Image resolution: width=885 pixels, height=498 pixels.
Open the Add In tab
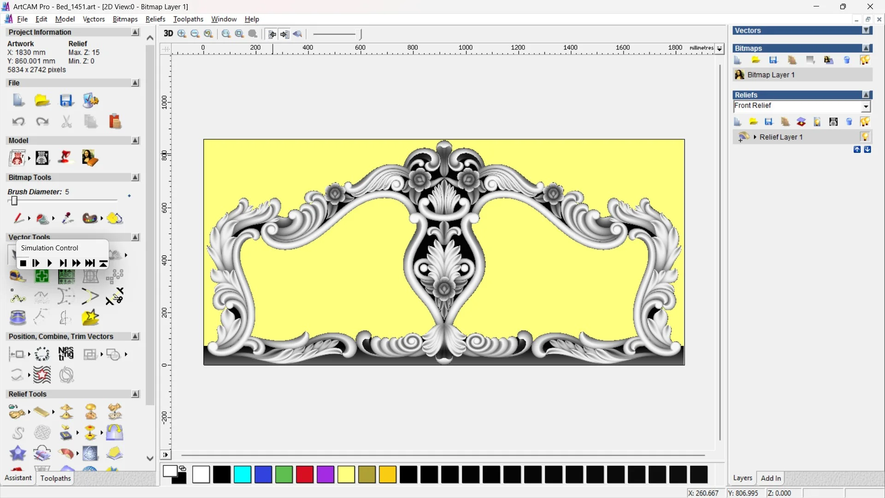coord(771,478)
